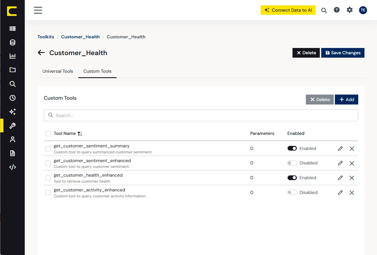
Task: Edit get_customer_health_enhanced with pencil icon
Action: (340, 178)
